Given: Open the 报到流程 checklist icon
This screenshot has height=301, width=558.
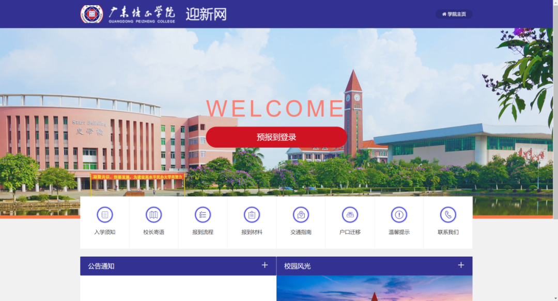Looking at the screenshot, I should click(x=203, y=215).
